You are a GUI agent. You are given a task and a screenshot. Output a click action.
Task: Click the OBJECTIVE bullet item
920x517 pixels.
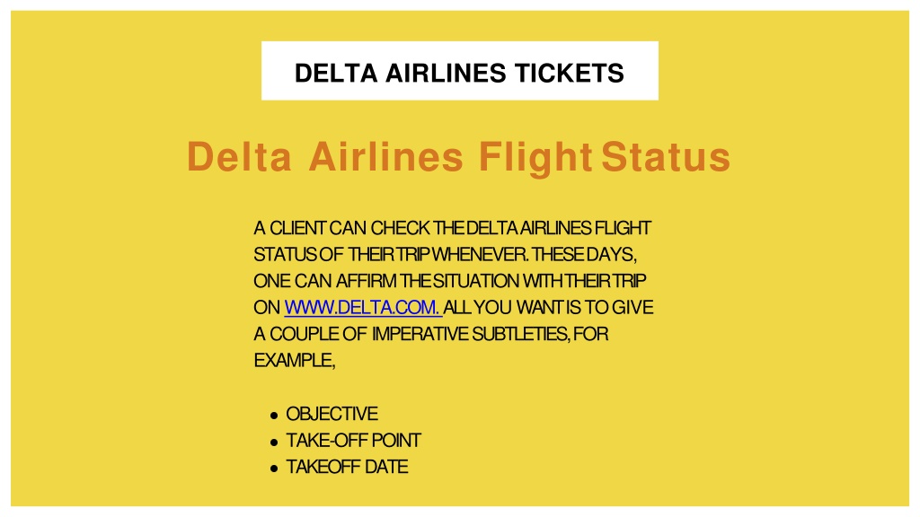332,414
